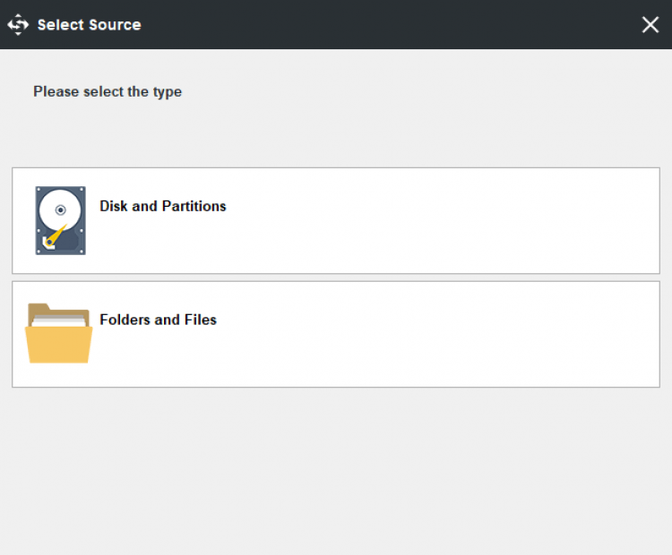Image resolution: width=672 pixels, height=555 pixels.
Task: Close the Select Source dialog
Action: pyautogui.click(x=650, y=25)
